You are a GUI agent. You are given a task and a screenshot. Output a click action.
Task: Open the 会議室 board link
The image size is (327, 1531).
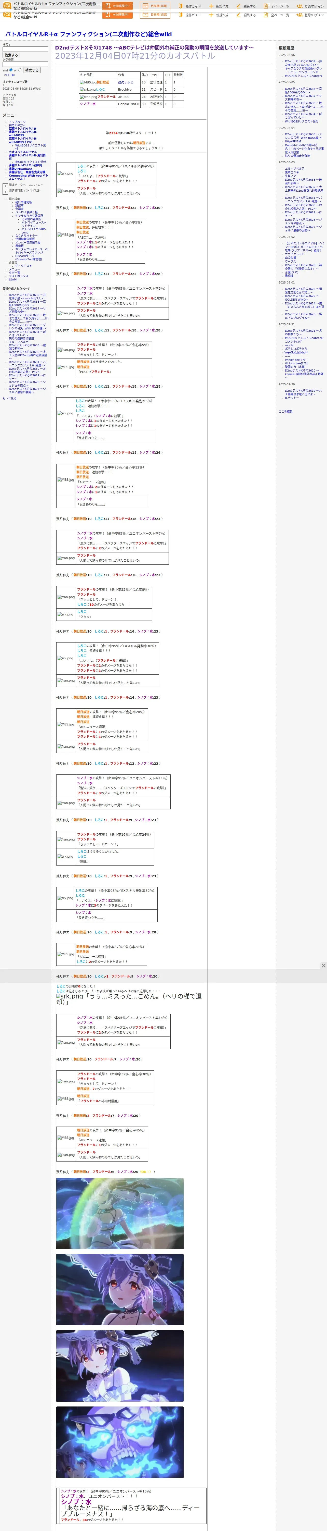[20, 209]
